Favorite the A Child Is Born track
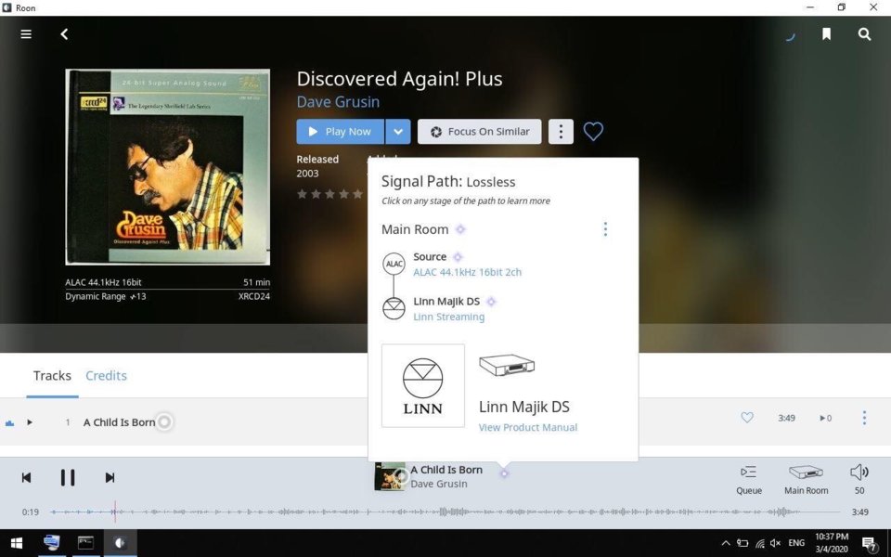Image resolution: width=891 pixels, height=557 pixels. tap(746, 418)
